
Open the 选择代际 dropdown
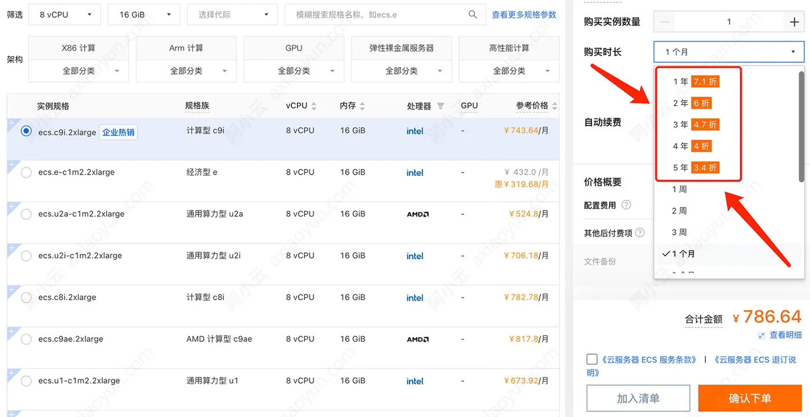tap(233, 14)
